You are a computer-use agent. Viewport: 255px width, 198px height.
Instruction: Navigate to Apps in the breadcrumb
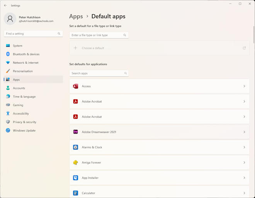coord(76,16)
